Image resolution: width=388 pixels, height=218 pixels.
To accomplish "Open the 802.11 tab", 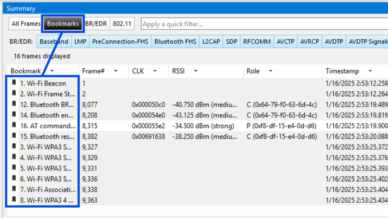I will (122, 24).
